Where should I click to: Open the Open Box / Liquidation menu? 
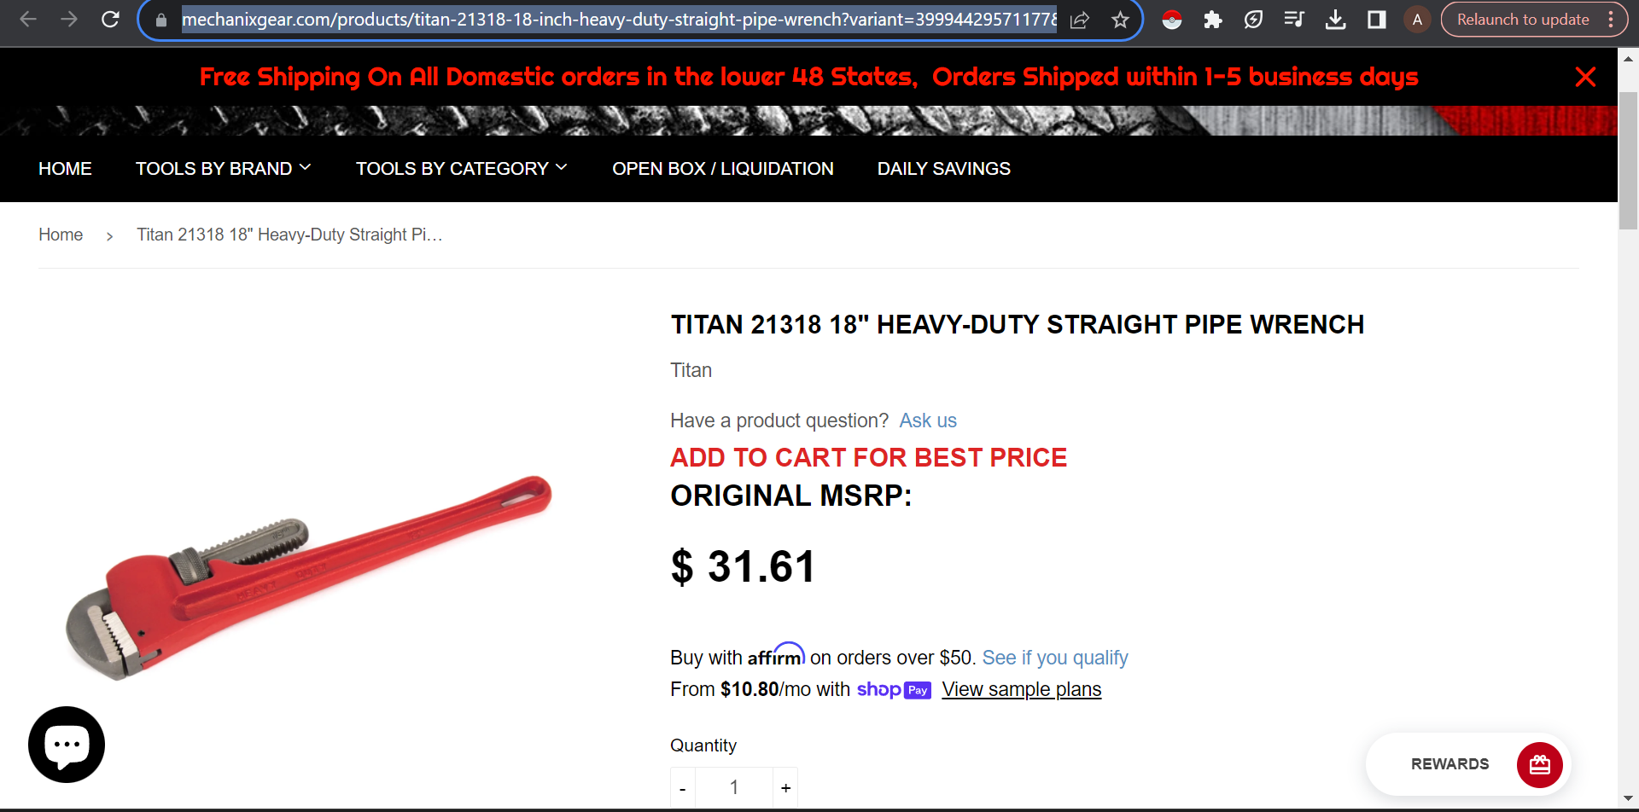tap(723, 169)
